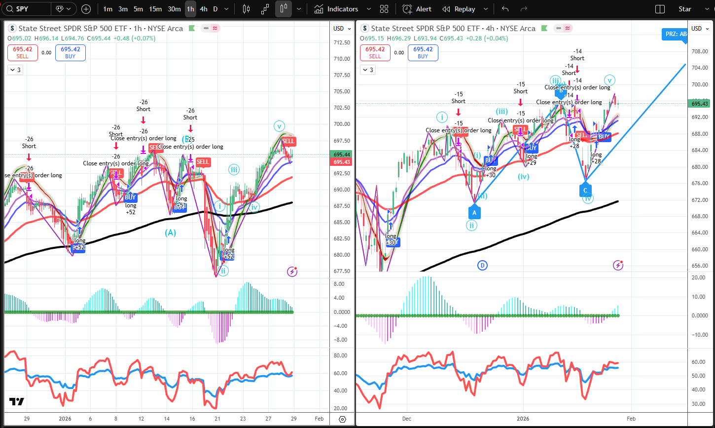Click the 4h chart title text
The image size is (715, 428).
click(x=453, y=29)
